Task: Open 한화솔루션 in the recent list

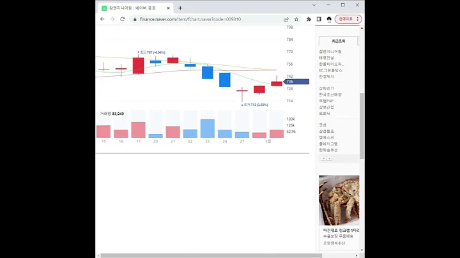Action: (x=328, y=150)
